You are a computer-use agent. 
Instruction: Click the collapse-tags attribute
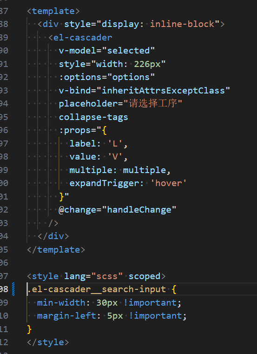[x=93, y=117]
